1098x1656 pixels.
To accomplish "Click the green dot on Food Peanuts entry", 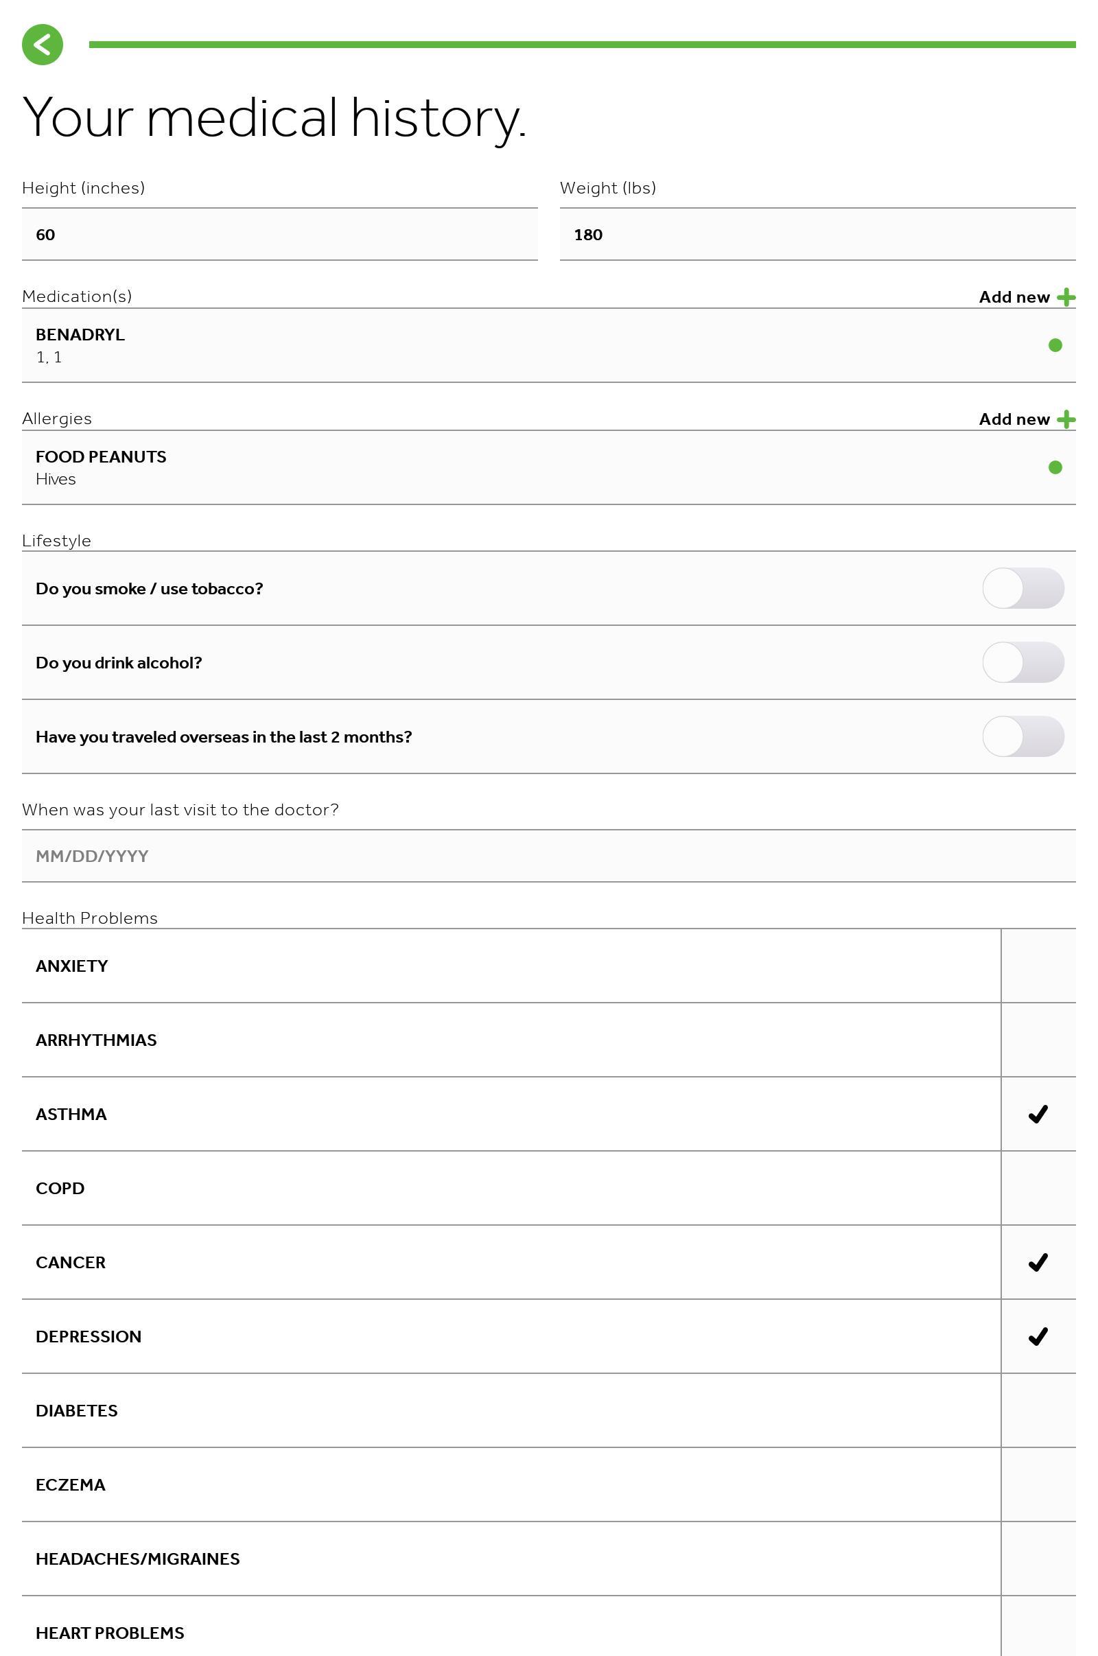I will tap(1055, 467).
